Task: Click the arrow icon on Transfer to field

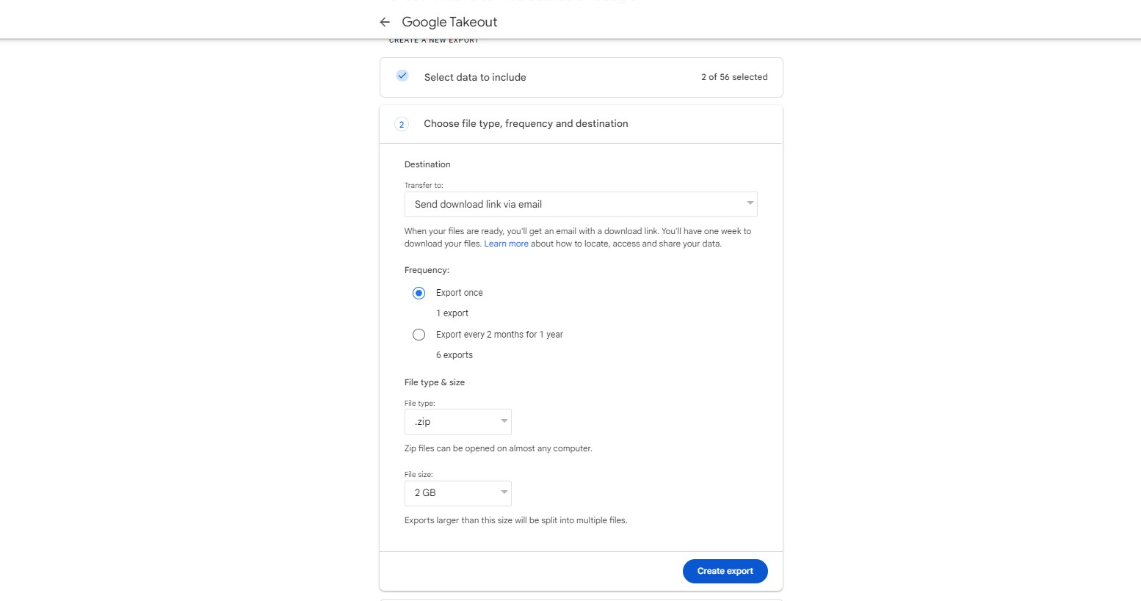Action: (750, 203)
